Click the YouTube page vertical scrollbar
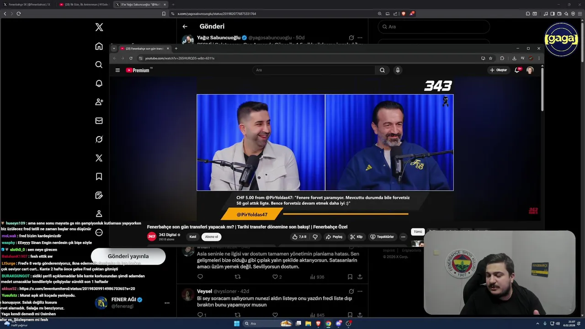This screenshot has width=585, height=329. [542, 89]
